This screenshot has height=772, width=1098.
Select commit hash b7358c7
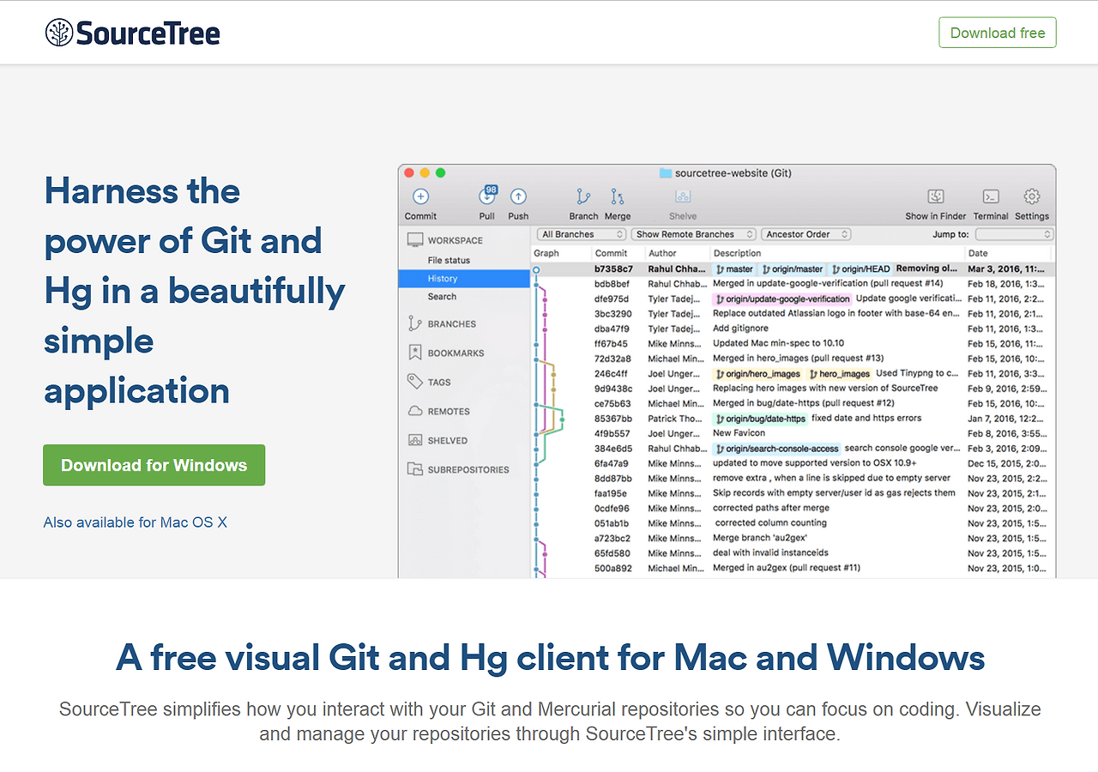[613, 269]
